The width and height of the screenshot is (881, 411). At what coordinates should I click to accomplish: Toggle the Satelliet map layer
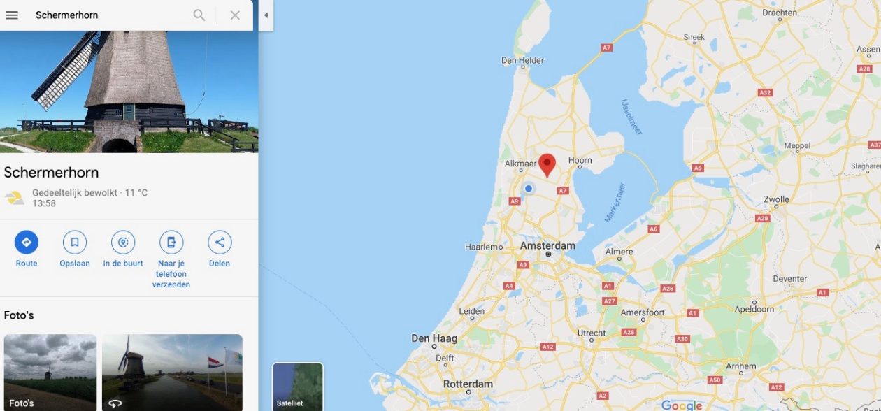(x=297, y=387)
